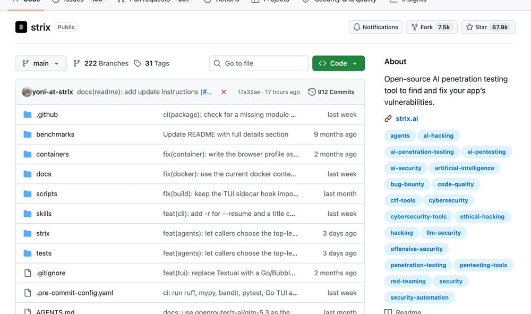Click the '3 days ago' text in tests row

340,253
